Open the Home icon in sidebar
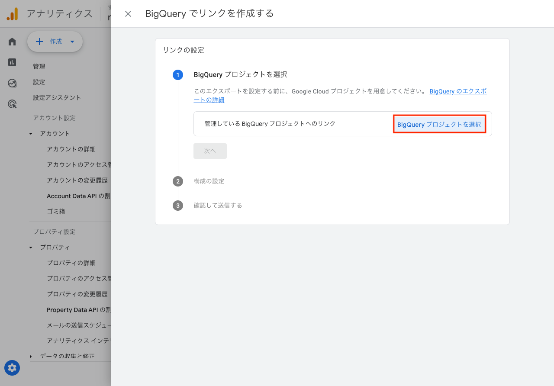 (x=12, y=42)
